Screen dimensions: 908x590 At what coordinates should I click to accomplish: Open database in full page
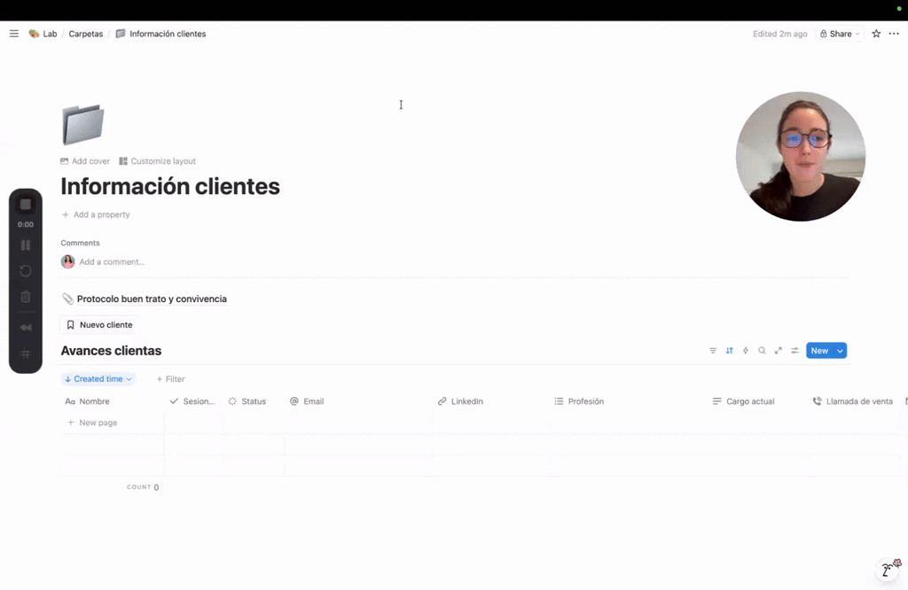[x=779, y=351]
